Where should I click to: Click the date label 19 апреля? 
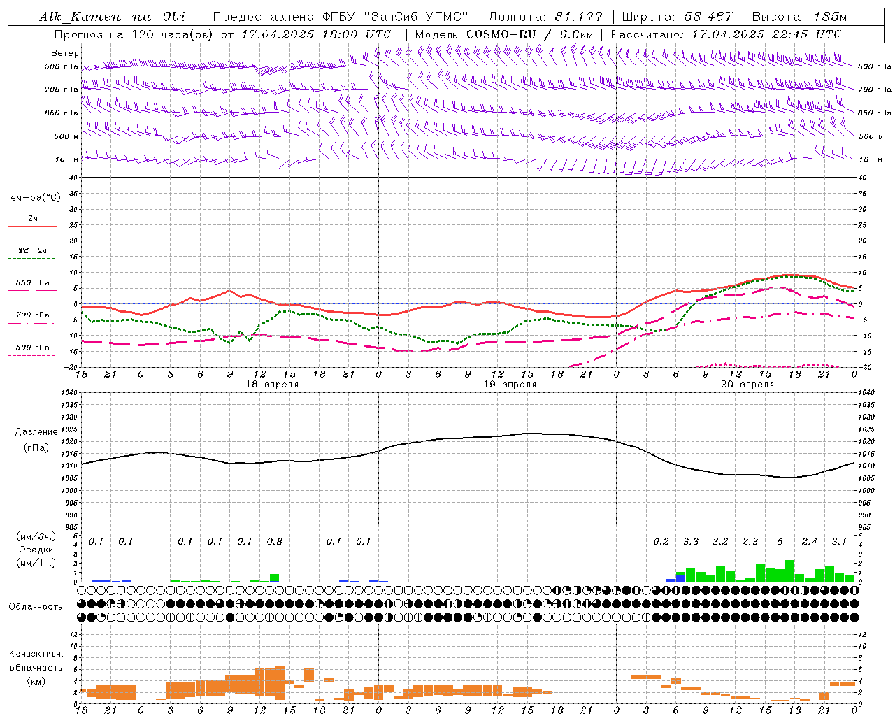[510, 385]
